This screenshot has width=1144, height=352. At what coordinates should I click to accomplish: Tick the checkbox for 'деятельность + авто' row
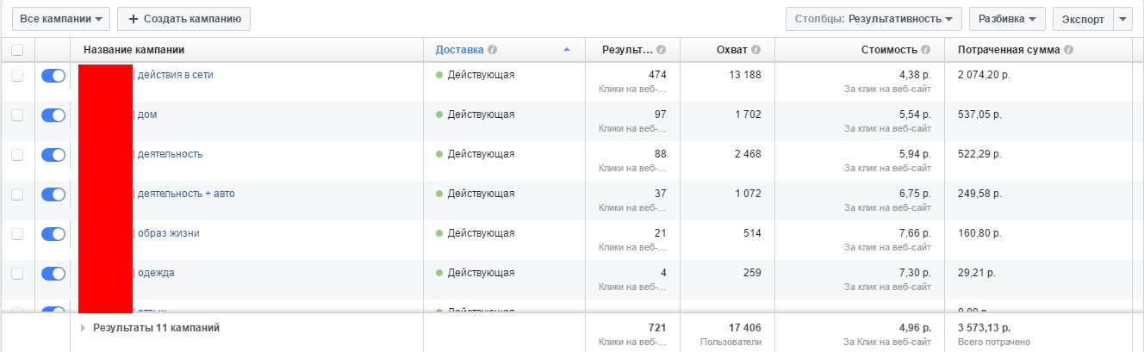(x=17, y=195)
